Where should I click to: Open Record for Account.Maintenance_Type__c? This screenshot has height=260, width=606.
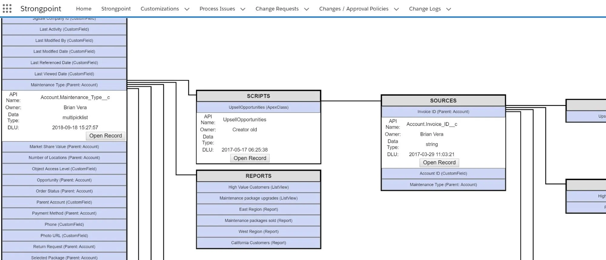tap(105, 136)
